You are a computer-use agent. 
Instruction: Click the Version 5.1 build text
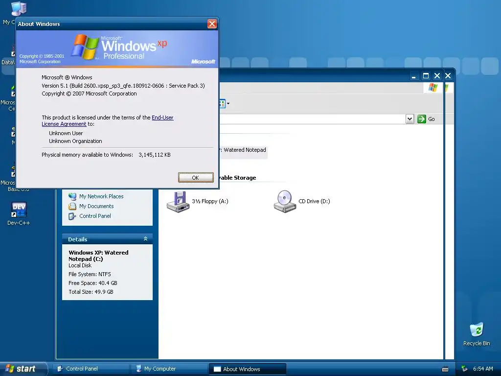coord(123,86)
